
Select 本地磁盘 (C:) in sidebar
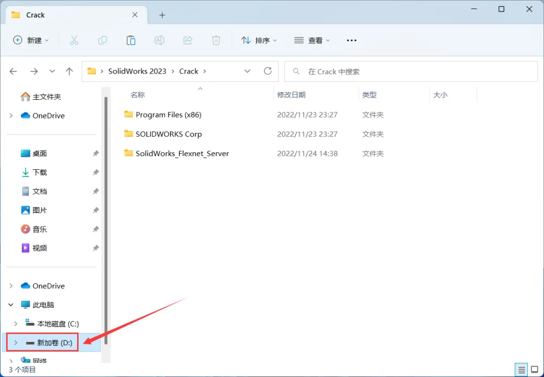[52, 324]
